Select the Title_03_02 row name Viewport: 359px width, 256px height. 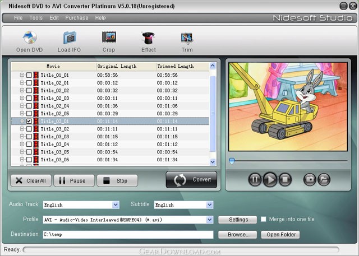(55, 129)
